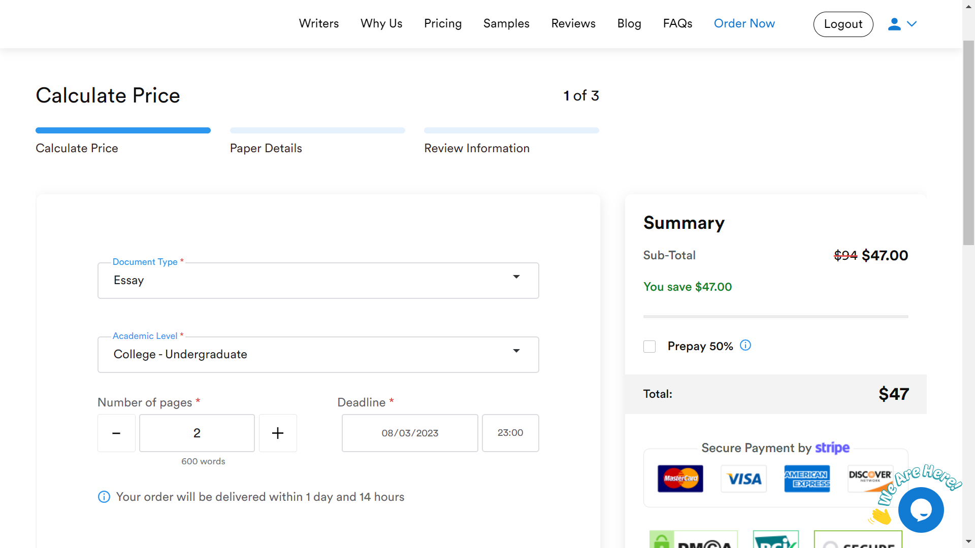The width and height of the screenshot is (975, 548).
Task: Click the American Express logo
Action: 807,478
